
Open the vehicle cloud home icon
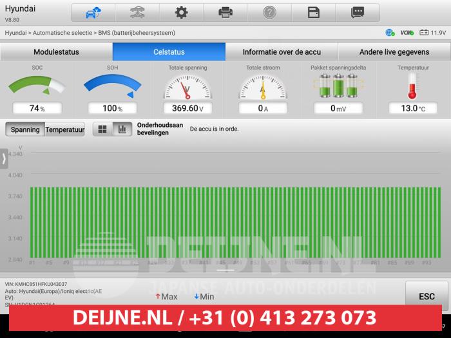pyautogui.click(x=93, y=12)
